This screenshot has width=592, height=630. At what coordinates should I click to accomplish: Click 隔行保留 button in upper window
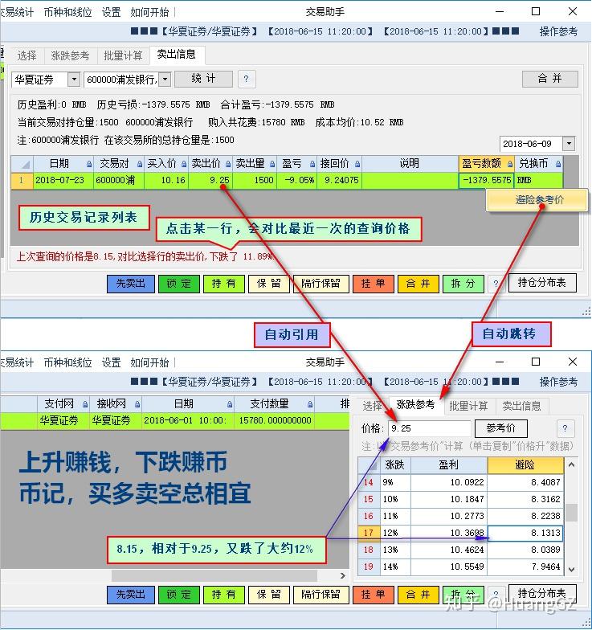pyautogui.click(x=321, y=284)
